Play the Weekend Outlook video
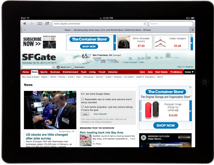 (x=143, y=137)
